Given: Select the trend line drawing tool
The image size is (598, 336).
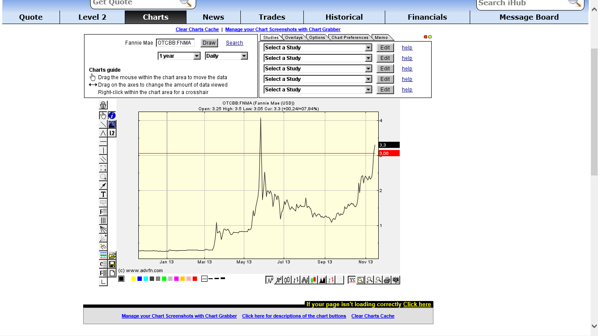Looking at the screenshot, I should pos(103,124).
